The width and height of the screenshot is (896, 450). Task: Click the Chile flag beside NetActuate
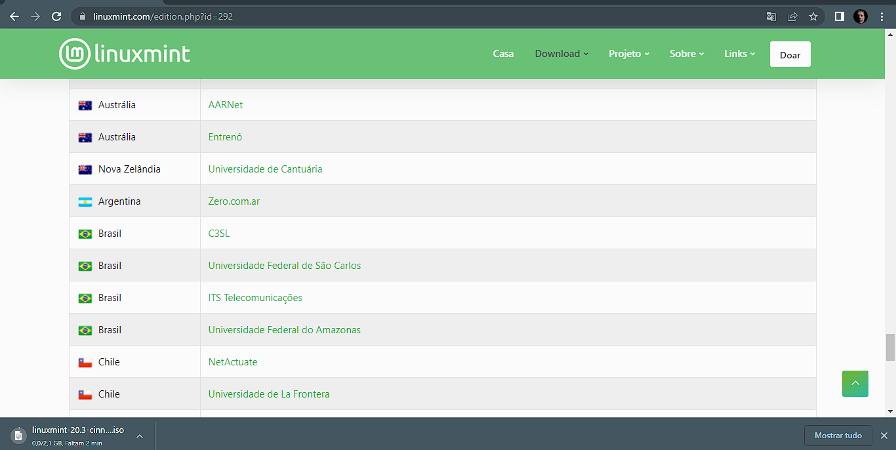pos(85,363)
